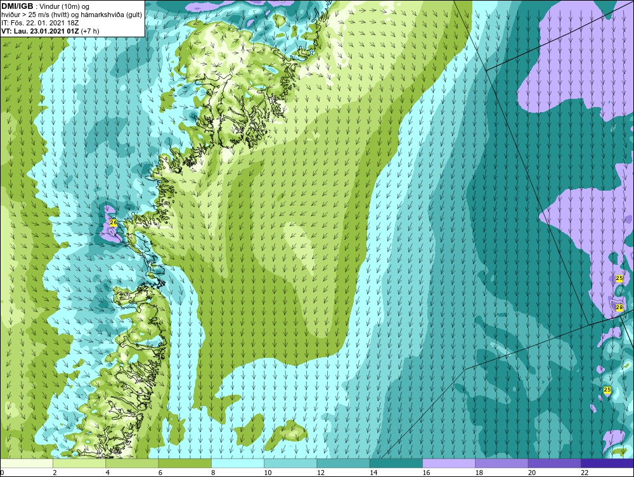
Task: Click the legend scale value 16
Action: tap(426, 473)
